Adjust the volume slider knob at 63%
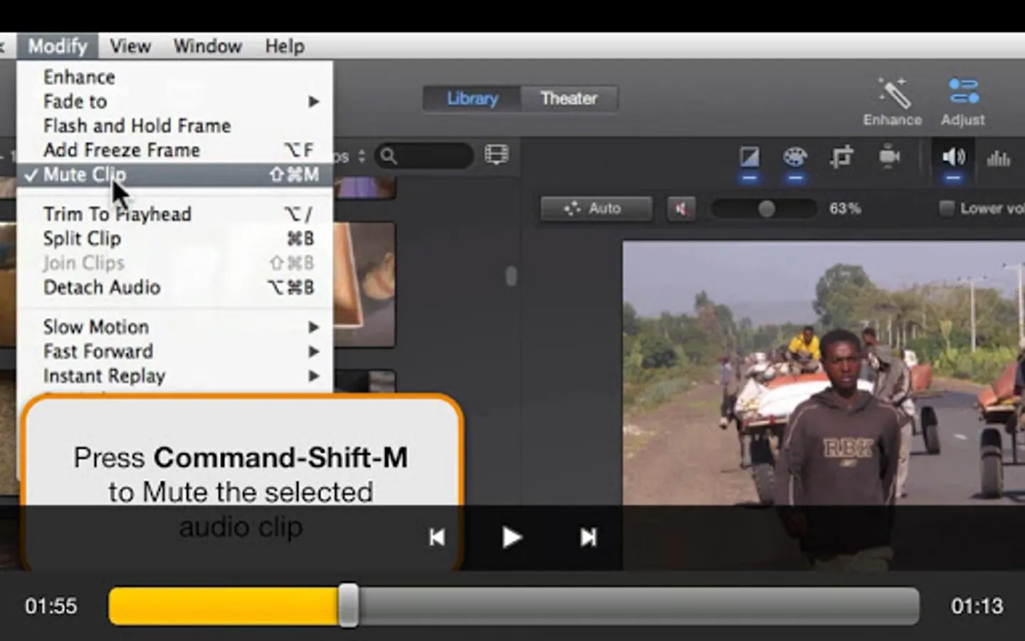The image size is (1025, 641). 766,209
